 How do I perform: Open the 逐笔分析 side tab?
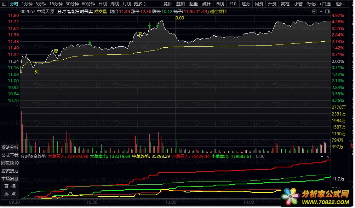point(10,148)
